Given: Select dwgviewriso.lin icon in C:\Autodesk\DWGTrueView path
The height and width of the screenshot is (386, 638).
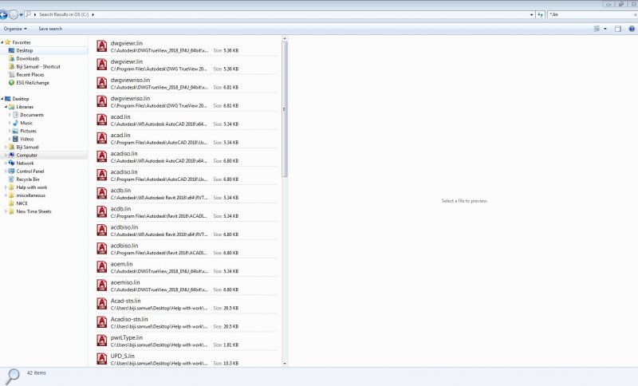Looking at the screenshot, I should (102, 83).
